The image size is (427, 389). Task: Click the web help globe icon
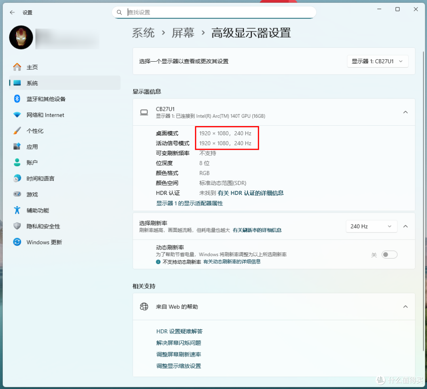coord(144,306)
